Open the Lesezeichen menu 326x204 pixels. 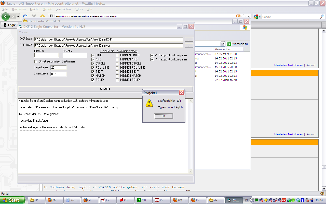[63, 9]
